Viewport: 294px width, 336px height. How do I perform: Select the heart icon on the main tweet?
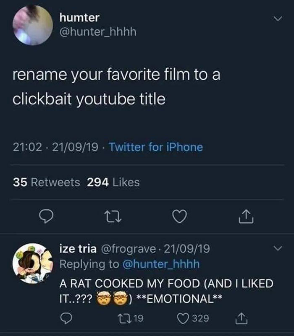179,216
